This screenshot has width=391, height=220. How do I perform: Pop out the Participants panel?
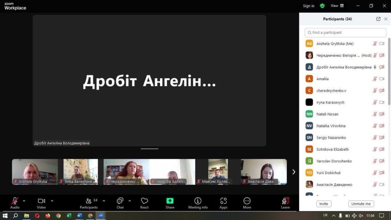click(x=378, y=19)
